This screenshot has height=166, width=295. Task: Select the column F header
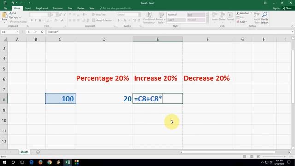207,39
